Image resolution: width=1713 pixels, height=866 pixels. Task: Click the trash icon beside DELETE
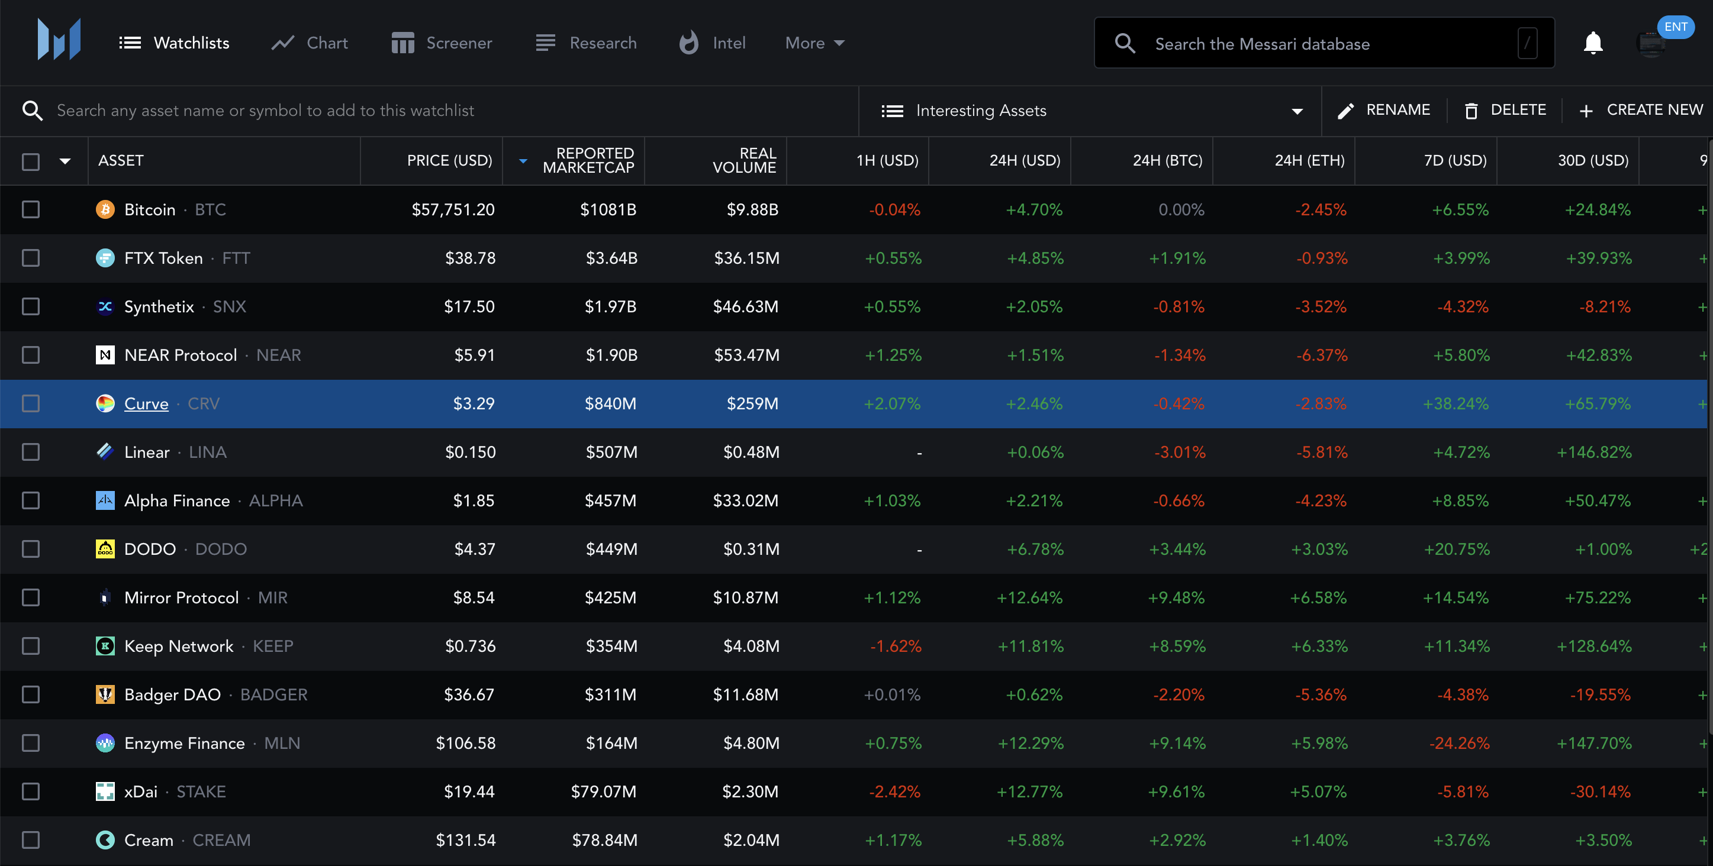(x=1471, y=111)
